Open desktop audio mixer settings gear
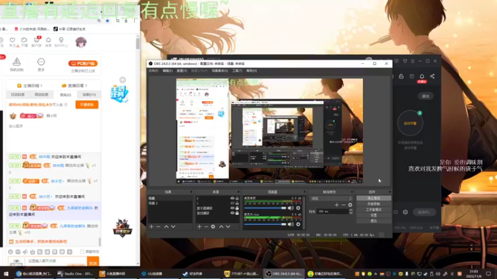 298,208
